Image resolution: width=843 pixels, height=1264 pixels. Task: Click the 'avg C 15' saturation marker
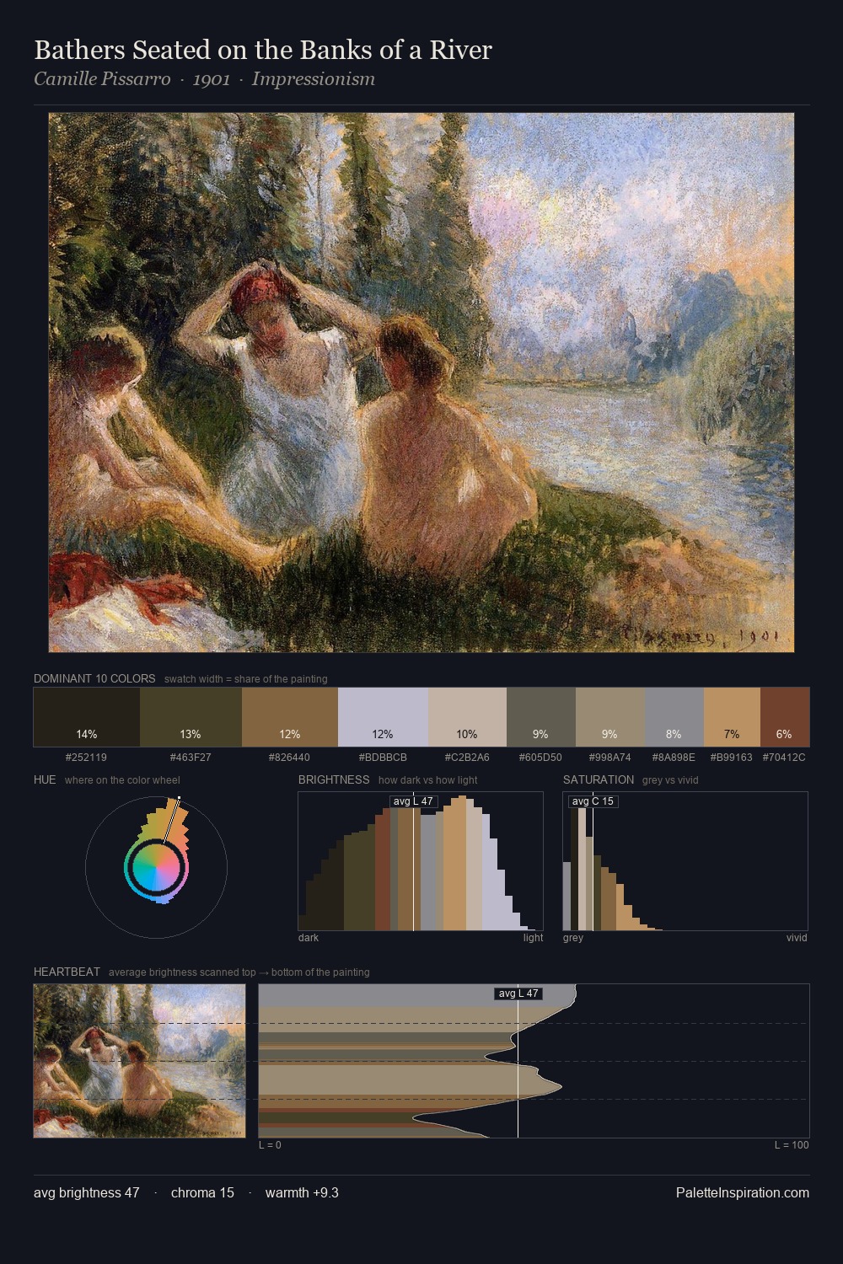(x=593, y=801)
